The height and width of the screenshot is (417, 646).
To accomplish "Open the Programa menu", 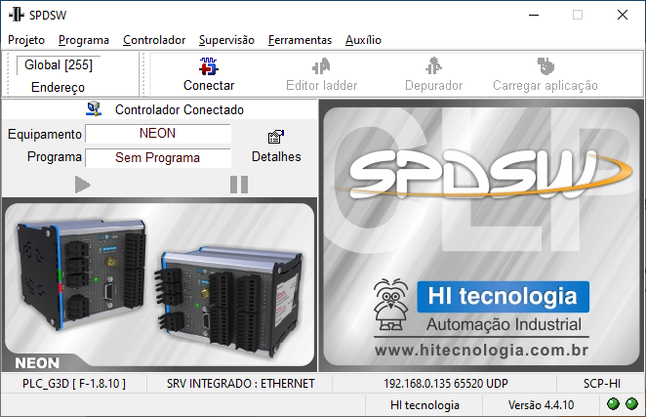I will click(84, 40).
